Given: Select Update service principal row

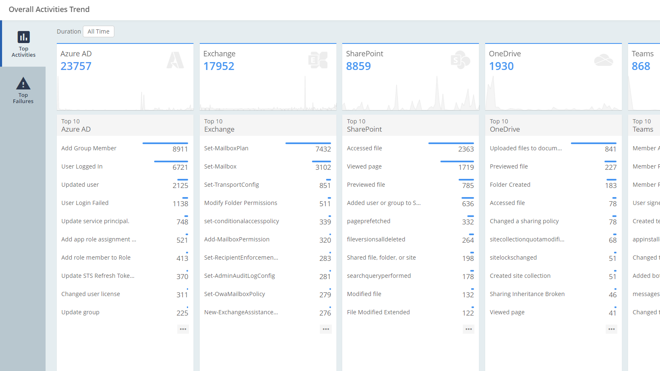Looking at the screenshot, I should click(x=125, y=221).
